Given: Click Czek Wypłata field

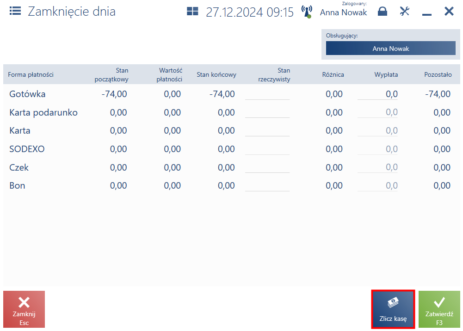Looking at the screenshot, I should 377,167.
